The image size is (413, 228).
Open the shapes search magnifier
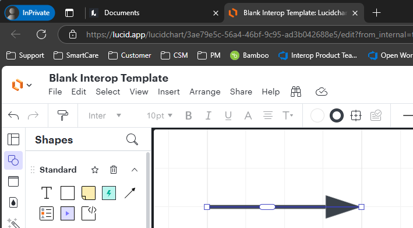coord(132,139)
